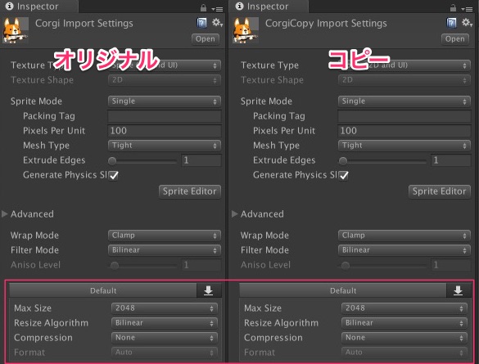The width and height of the screenshot is (479, 364).
Task: Open gear settings menu for CorgiCopy Import Settings
Action: [467, 23]
